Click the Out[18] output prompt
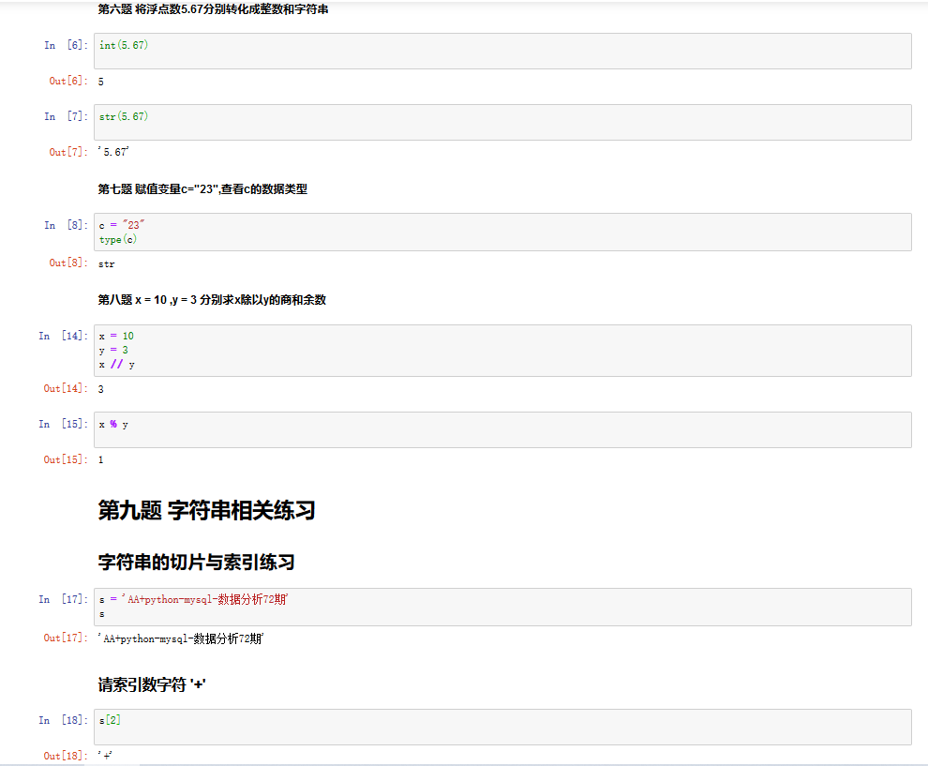 (66, 756)
